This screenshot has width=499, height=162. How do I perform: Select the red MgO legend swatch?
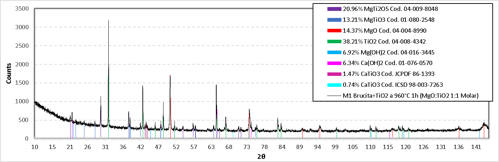(334, 31)
